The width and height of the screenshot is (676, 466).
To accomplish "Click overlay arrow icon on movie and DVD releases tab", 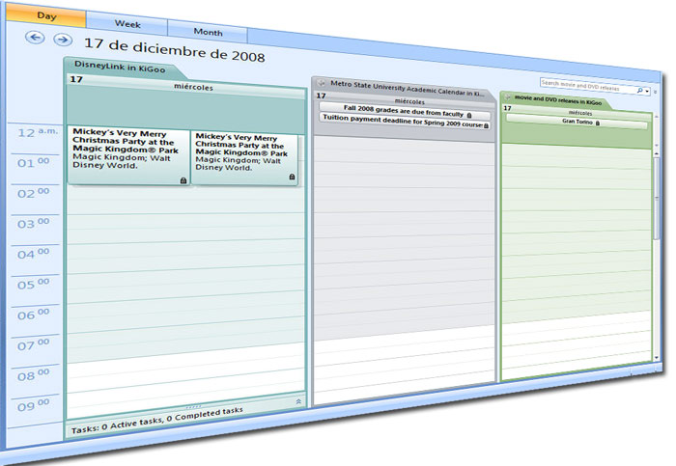I will (x=507, y=96).
